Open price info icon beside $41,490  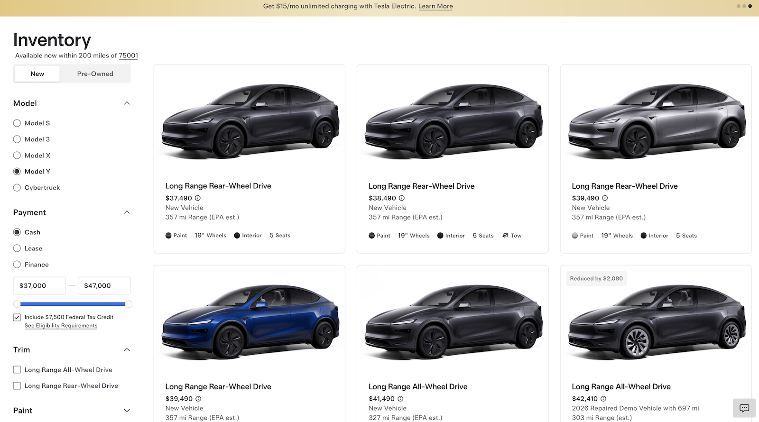(x=400, y=399)
